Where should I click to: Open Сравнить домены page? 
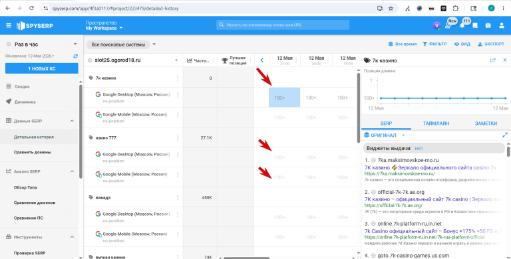point(32,152)
